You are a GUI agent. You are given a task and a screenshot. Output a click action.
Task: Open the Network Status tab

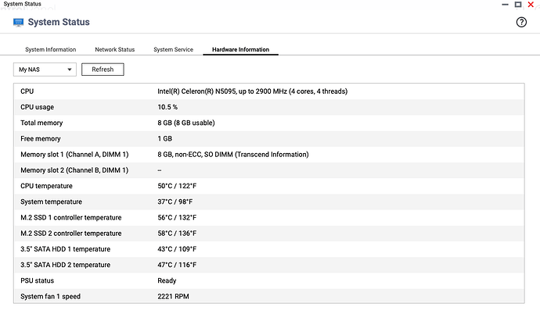[x=114, y=49]
